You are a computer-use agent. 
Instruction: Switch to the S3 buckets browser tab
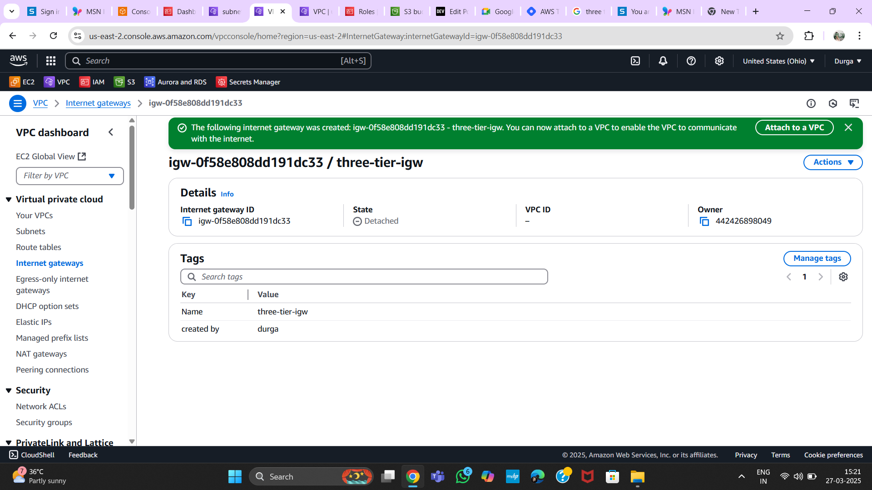tap(407, 11)
